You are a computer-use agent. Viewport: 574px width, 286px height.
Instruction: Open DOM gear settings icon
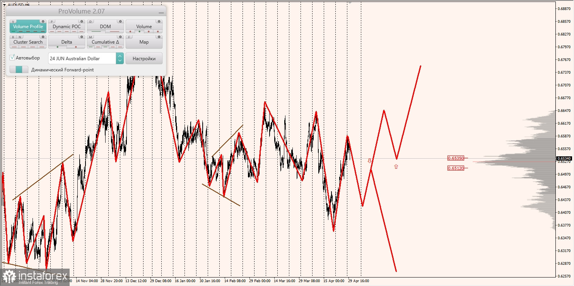tap(120, 21)
